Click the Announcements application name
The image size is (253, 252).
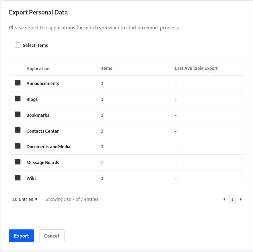tap(43, 83)
